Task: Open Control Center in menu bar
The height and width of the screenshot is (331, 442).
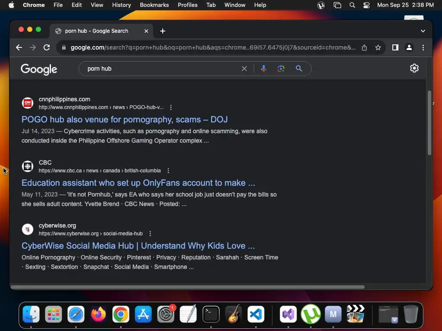Action: point(366,5)
